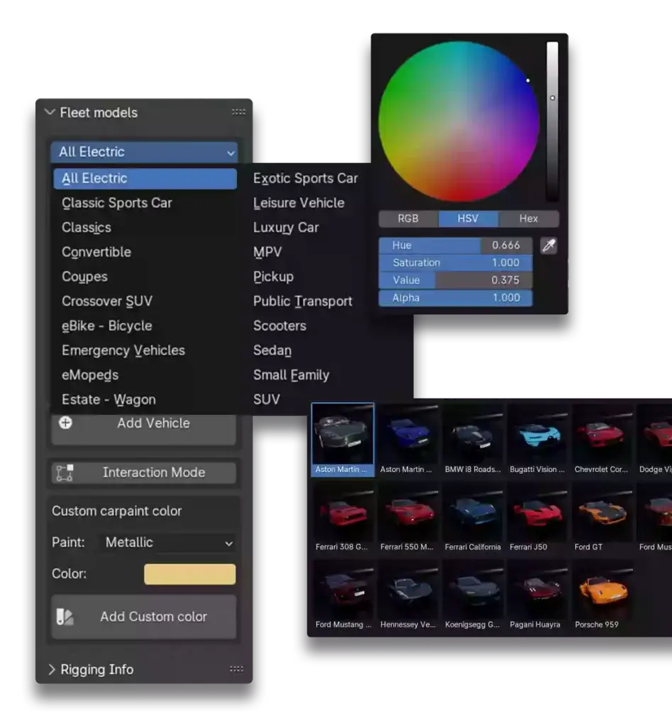Screen dimensions: 672x726
Task: Choose Emergency Vehicles category
Action: point(123,350)
